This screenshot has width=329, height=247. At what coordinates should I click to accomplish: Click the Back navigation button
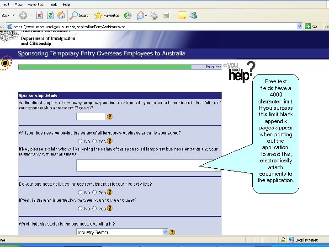pyautogui.click(x=5, y=16)
